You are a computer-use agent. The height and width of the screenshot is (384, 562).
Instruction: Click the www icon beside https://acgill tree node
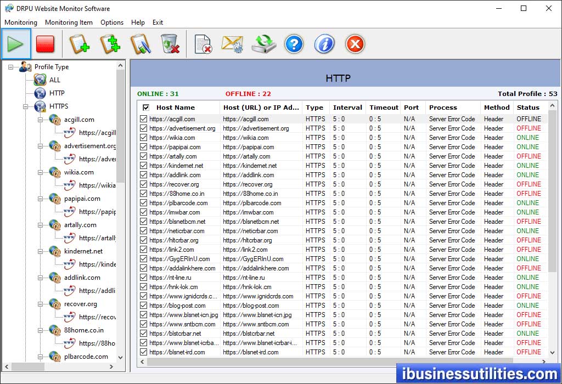pyautogui.click(x=70, y=133)
